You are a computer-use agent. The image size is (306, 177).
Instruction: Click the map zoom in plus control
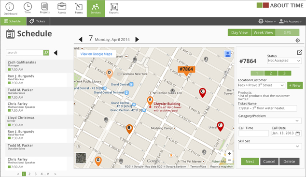pyautogui.click(x=229, y=154)
